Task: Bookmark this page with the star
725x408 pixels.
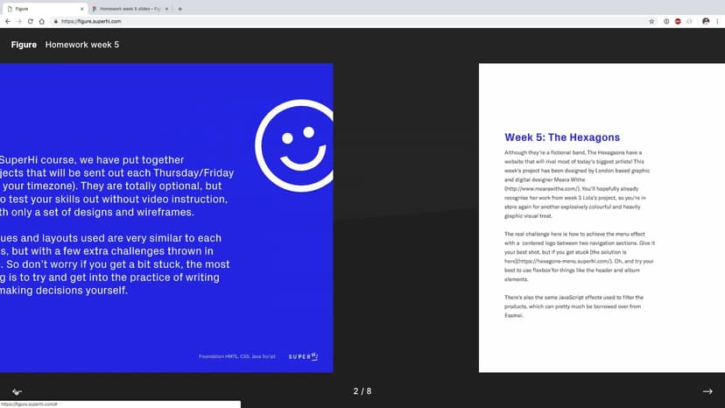Action: (651, 21)
